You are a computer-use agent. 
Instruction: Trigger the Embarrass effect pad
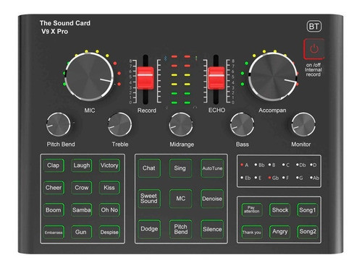[54, 232]
